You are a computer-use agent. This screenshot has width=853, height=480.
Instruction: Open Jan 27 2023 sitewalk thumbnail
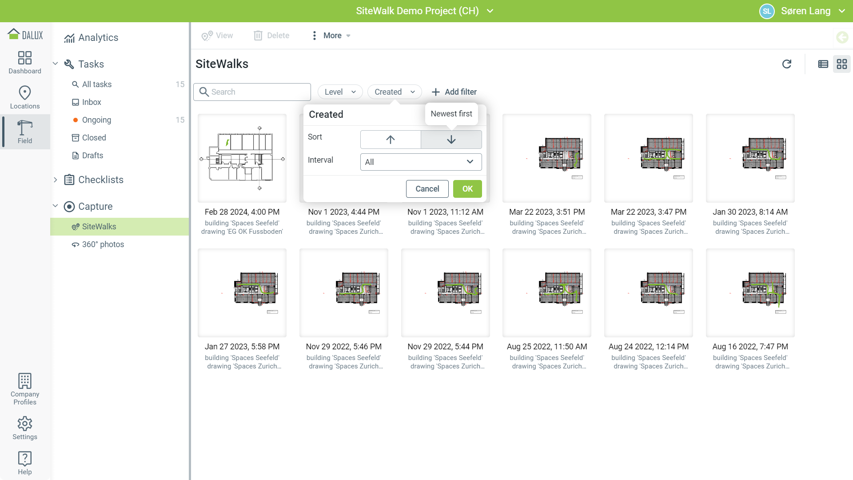(x=242, y=293)
